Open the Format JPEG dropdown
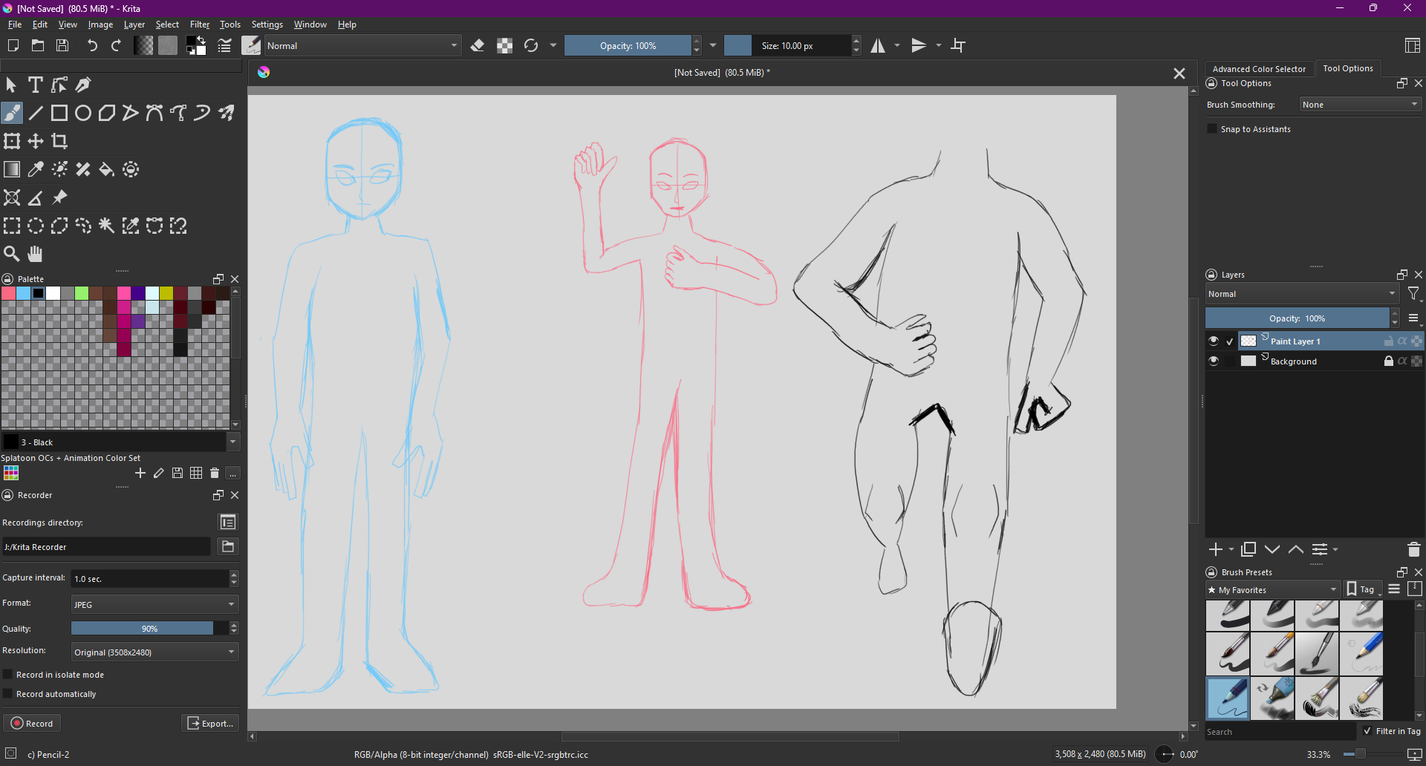Image resolution: width=1426 pixels, height=766 pixels. pos(154,604)
